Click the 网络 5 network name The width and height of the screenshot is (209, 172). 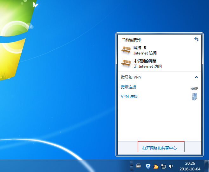(140, 48)
